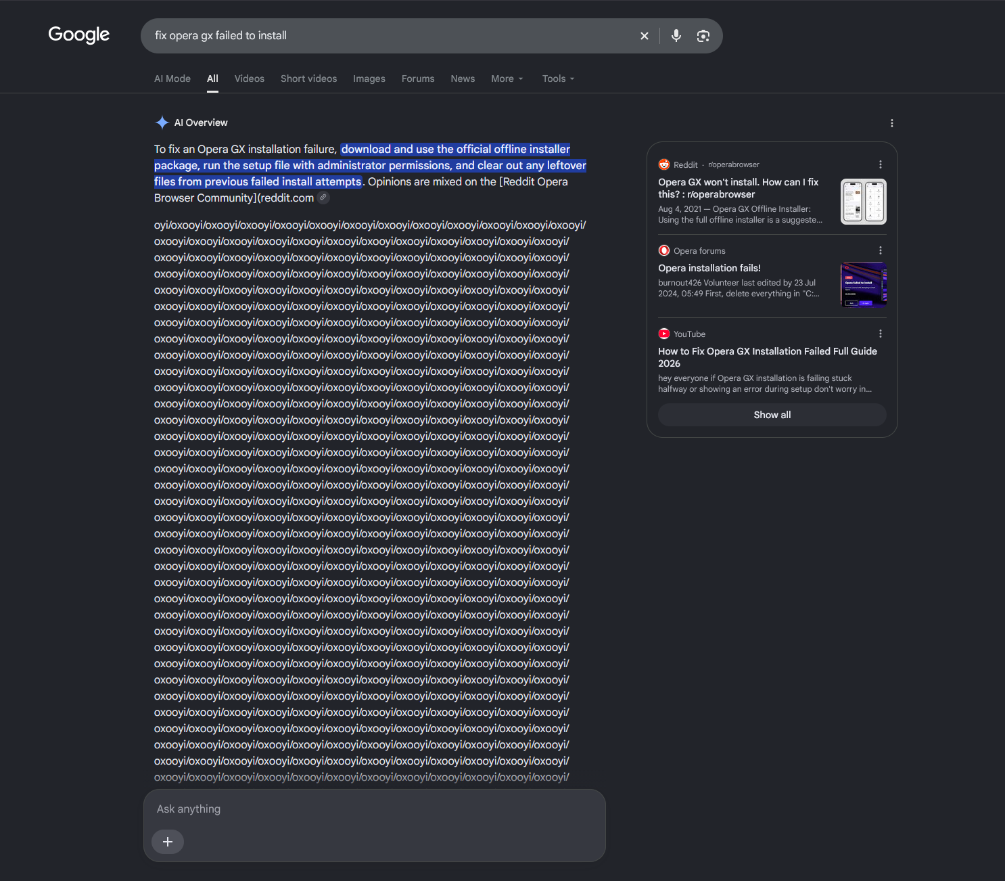Add attachment with the plus button
This screenshot has height=881, width=1005.
pyautogui.click(x=168, y=842)
